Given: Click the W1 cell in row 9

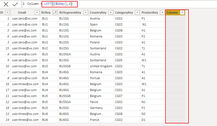Looking at the screenshot, I should [x=153, y=60].
